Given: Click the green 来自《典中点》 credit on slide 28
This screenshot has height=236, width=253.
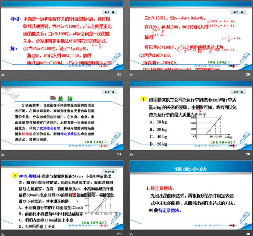Looking at the screenshot, I should tap(223, 142).
